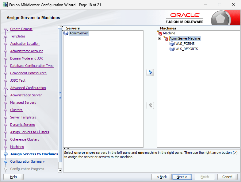Select WLS_FORMS under AdminServerMachine
Screen dimensions: 241x182
tap(185, 44)
